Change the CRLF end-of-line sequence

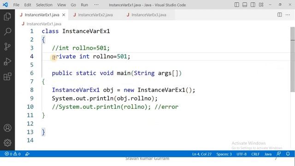pyautogui.click(x=255, y=154)
